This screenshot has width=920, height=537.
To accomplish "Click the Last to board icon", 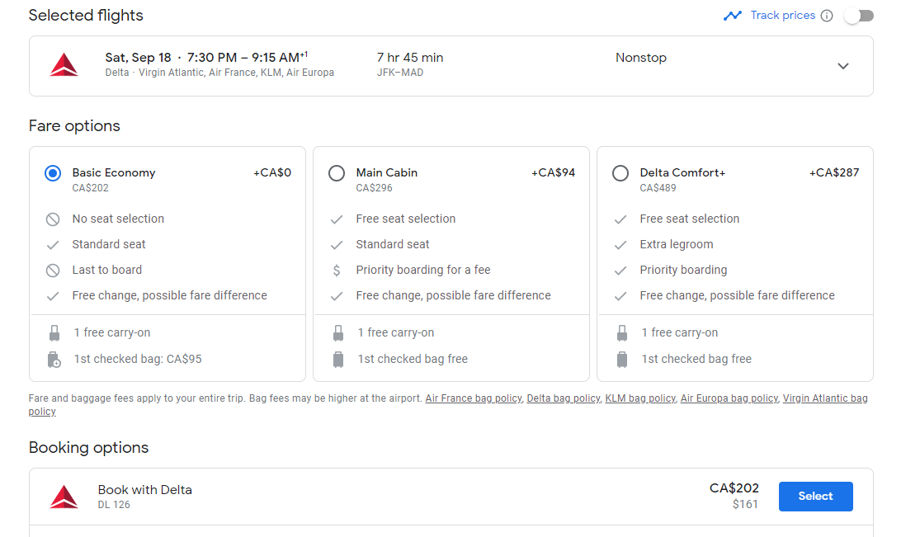I will tap(53, 271).
